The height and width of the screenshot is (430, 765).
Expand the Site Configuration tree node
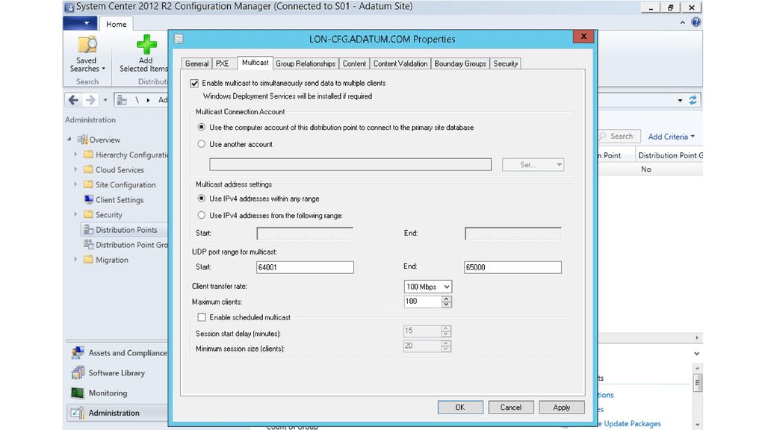coord(75,185)
